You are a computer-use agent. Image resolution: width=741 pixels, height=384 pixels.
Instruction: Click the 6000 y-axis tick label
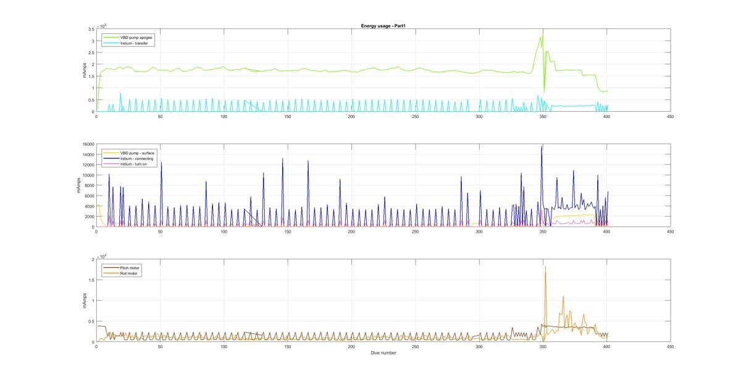88,196
